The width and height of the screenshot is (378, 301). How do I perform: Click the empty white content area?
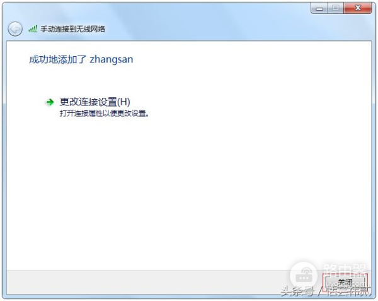[x=189, y=188]
